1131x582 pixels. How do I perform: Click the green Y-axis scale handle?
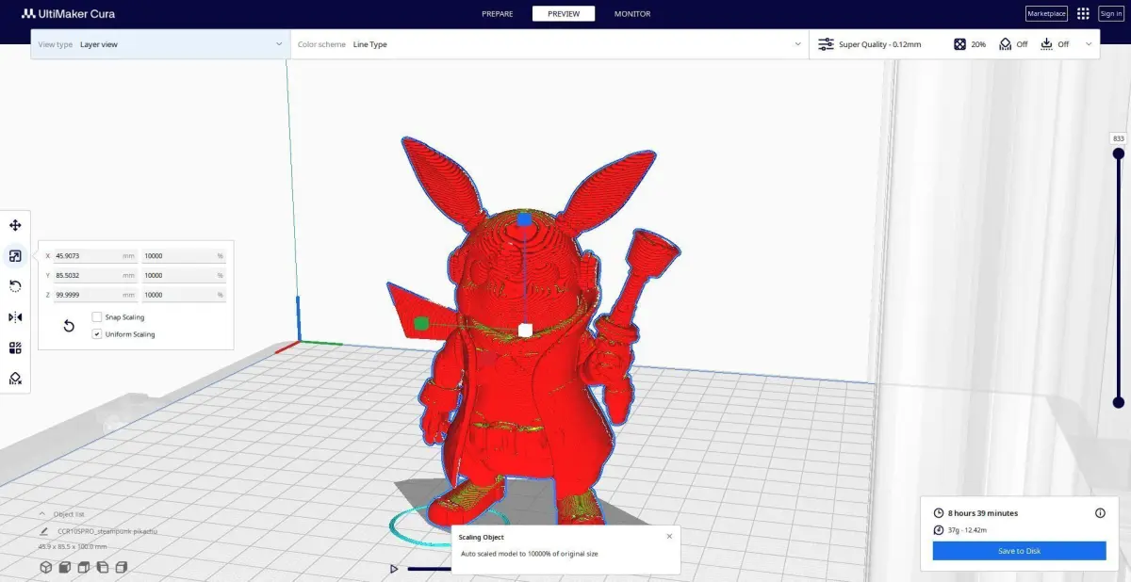421,323
